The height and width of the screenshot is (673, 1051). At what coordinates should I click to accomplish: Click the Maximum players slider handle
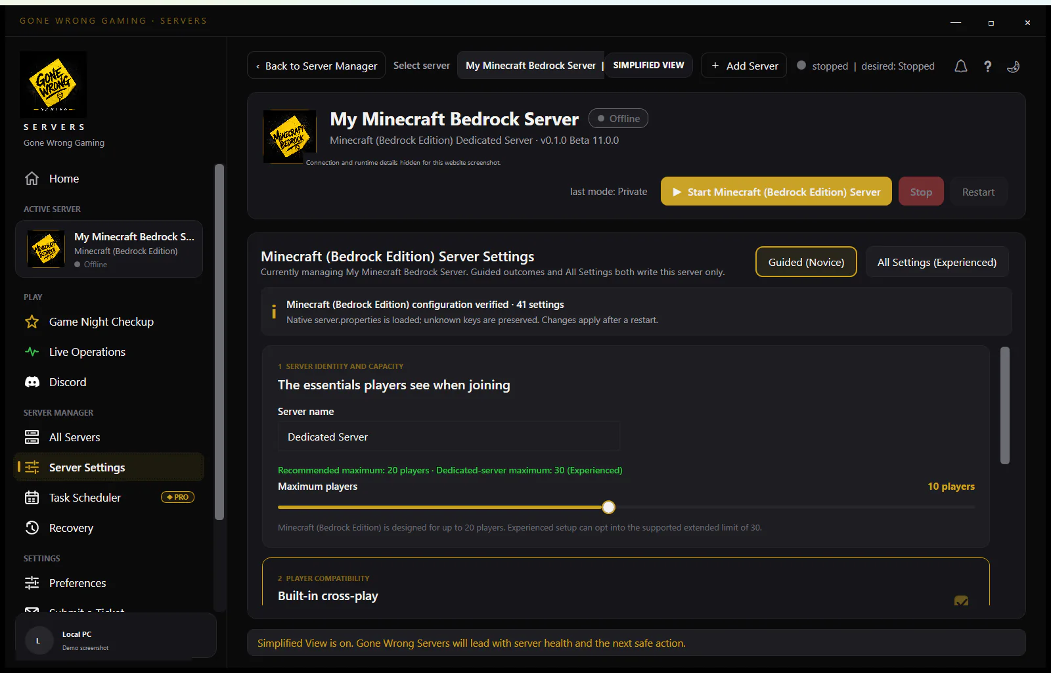(x=608, y=507)
